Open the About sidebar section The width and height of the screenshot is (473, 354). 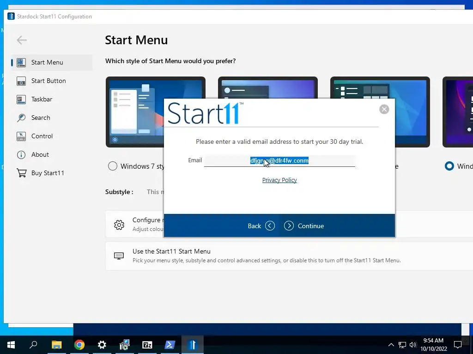tap(52, 155)
